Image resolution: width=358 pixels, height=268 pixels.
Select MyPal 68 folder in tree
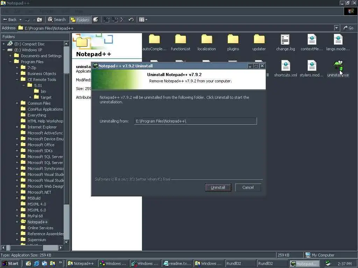[35, 216]
